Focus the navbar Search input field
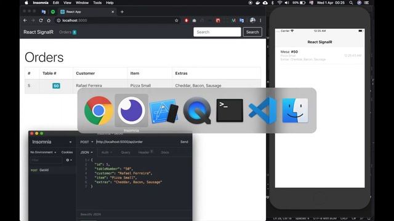Viewport: 394px width, 221px height. point(217,32)
